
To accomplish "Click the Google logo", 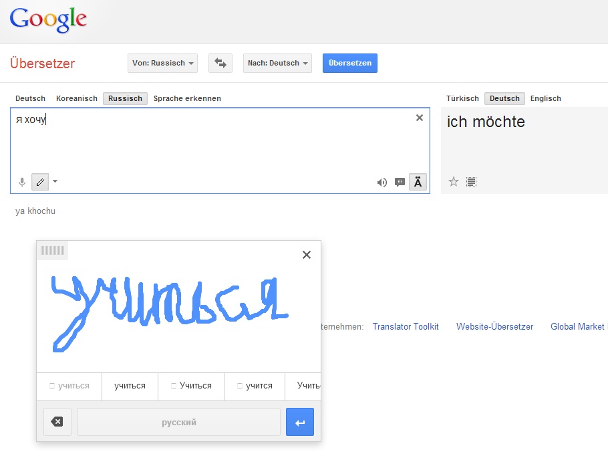I will (x=48, y=20).
